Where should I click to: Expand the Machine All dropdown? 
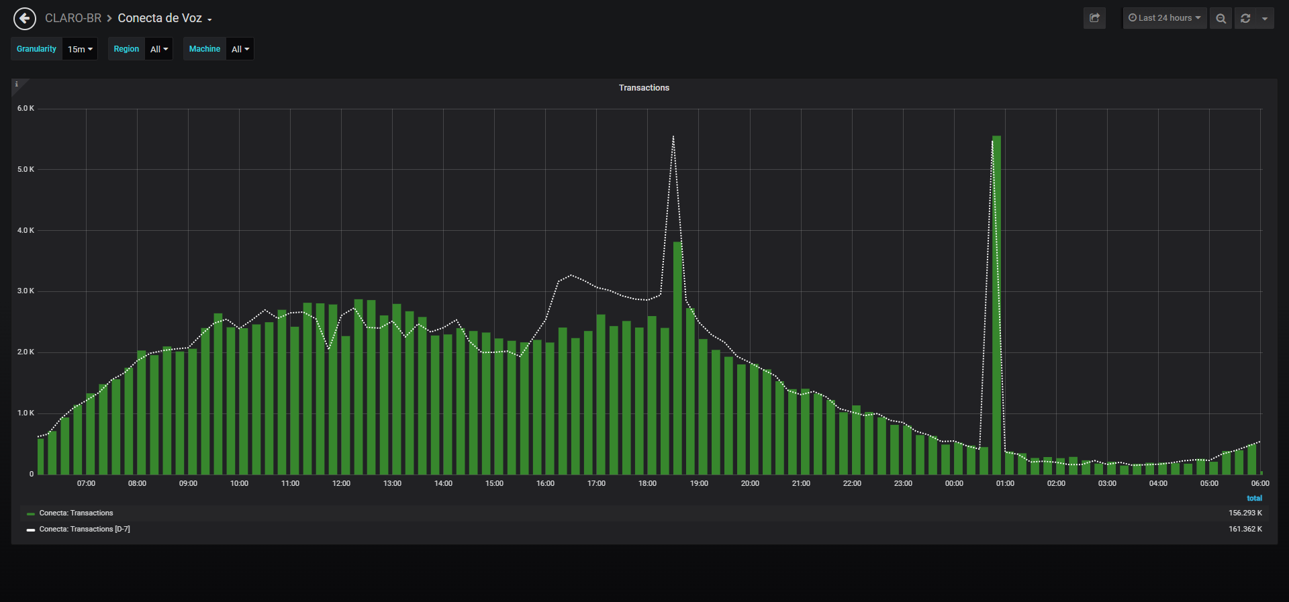[x=240, y=49]
